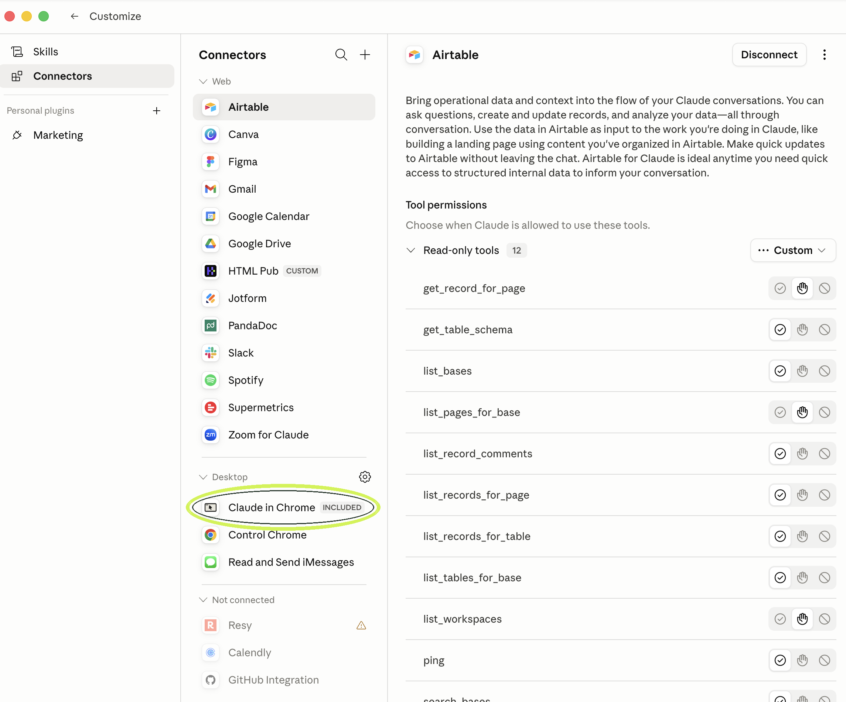
Task: Always allow the list_records_for_table tool
Action: point(780,536)
